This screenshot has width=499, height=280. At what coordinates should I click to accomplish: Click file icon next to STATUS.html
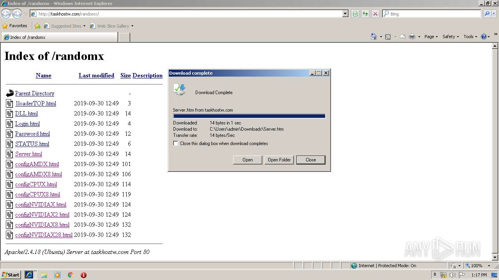tap(10, 144)
